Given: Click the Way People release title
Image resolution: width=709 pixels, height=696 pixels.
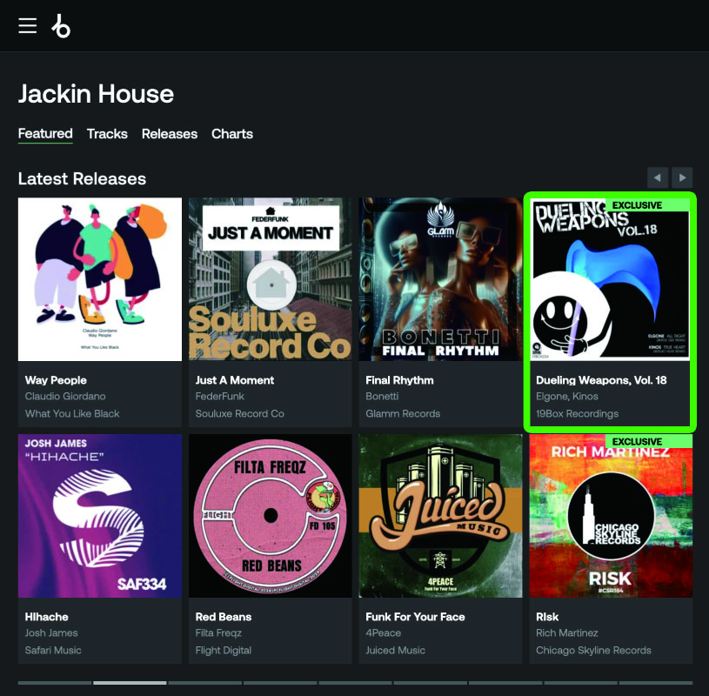Looking at the screenshot, I should pos(56,380).
